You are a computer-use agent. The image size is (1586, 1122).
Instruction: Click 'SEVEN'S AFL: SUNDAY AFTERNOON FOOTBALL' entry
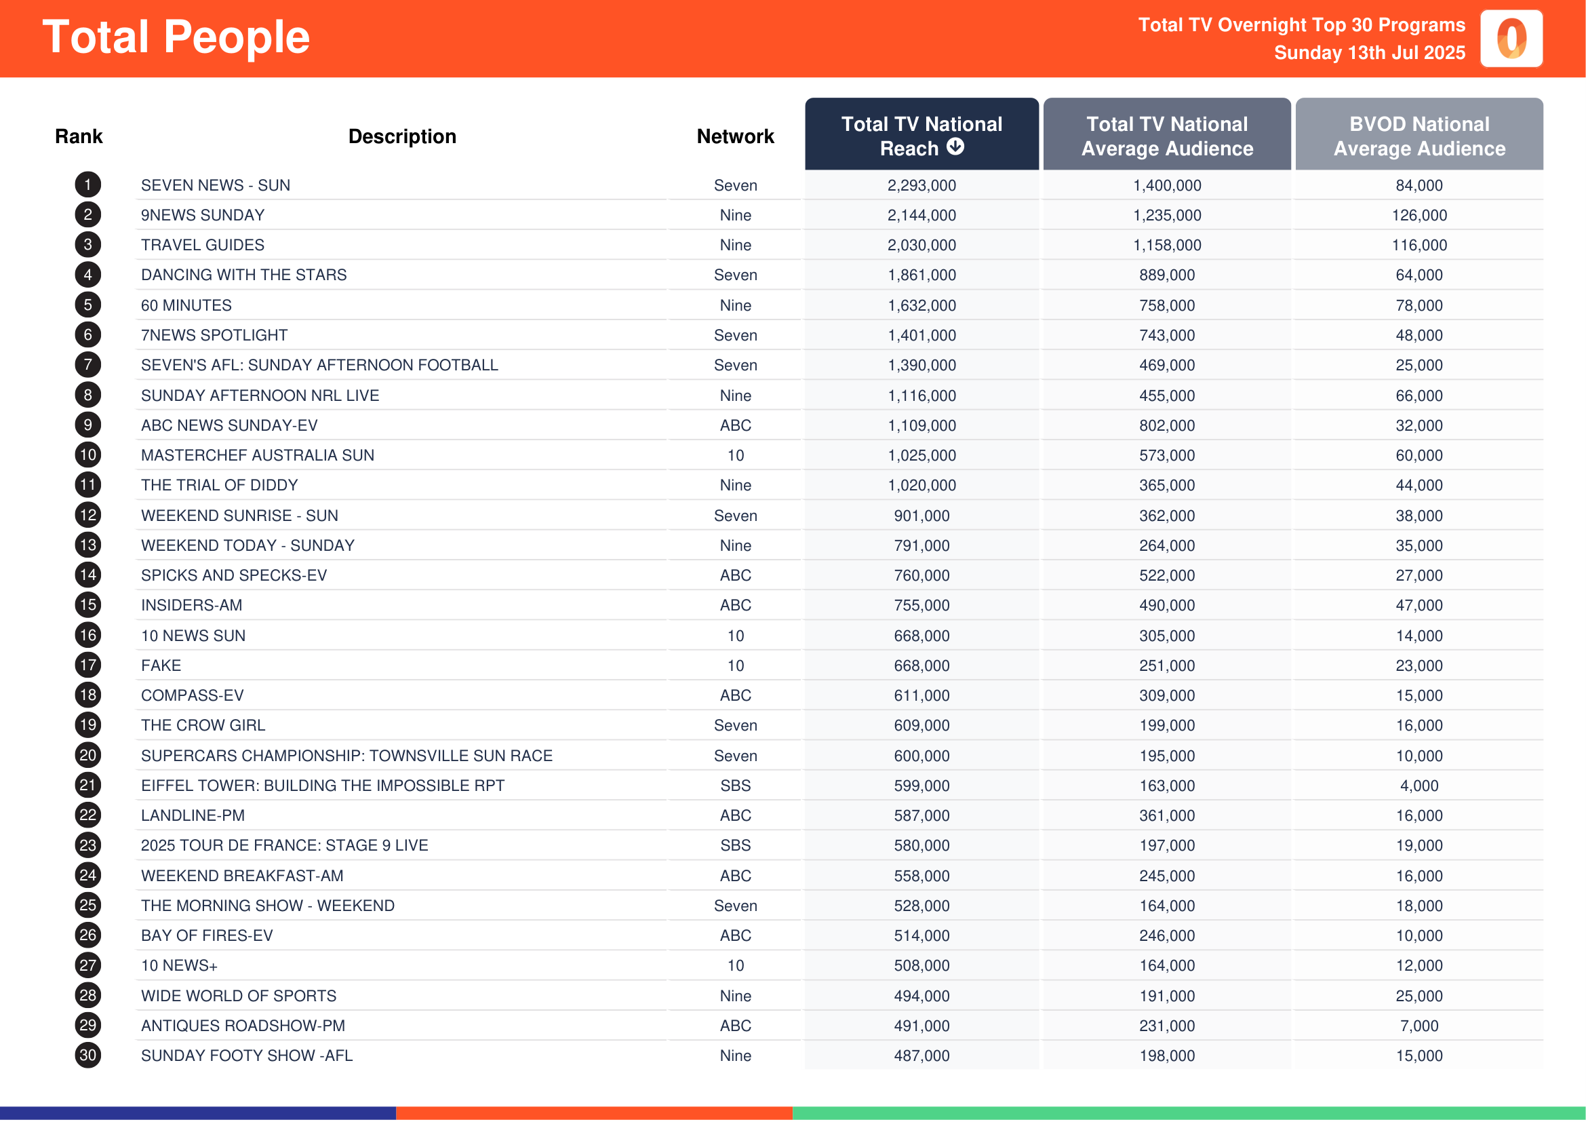point(319,365)
